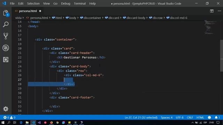The width and height of the screenshot is (223, 125).
Task: Click the "col-md-6" class value
Action: click(x=93, y=75)
